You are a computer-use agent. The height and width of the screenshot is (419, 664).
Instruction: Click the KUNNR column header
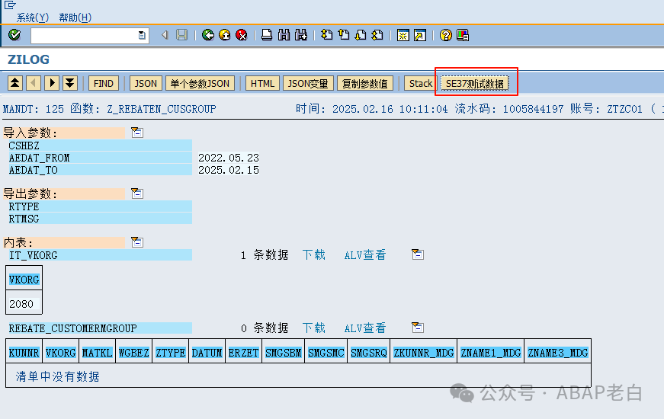pos(24,353)
